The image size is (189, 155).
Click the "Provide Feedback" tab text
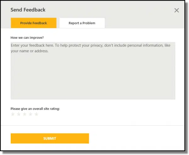34,23
